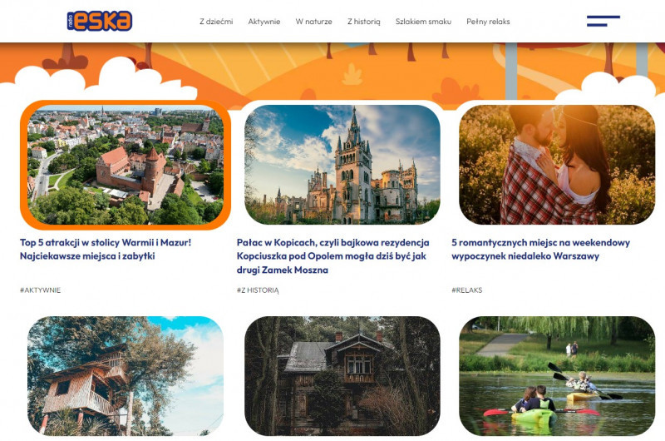Image resolution: width=665 pixels, height=441 pixels.
Task: Open the Warmia castle aerial photo
Action: [126, 165]
